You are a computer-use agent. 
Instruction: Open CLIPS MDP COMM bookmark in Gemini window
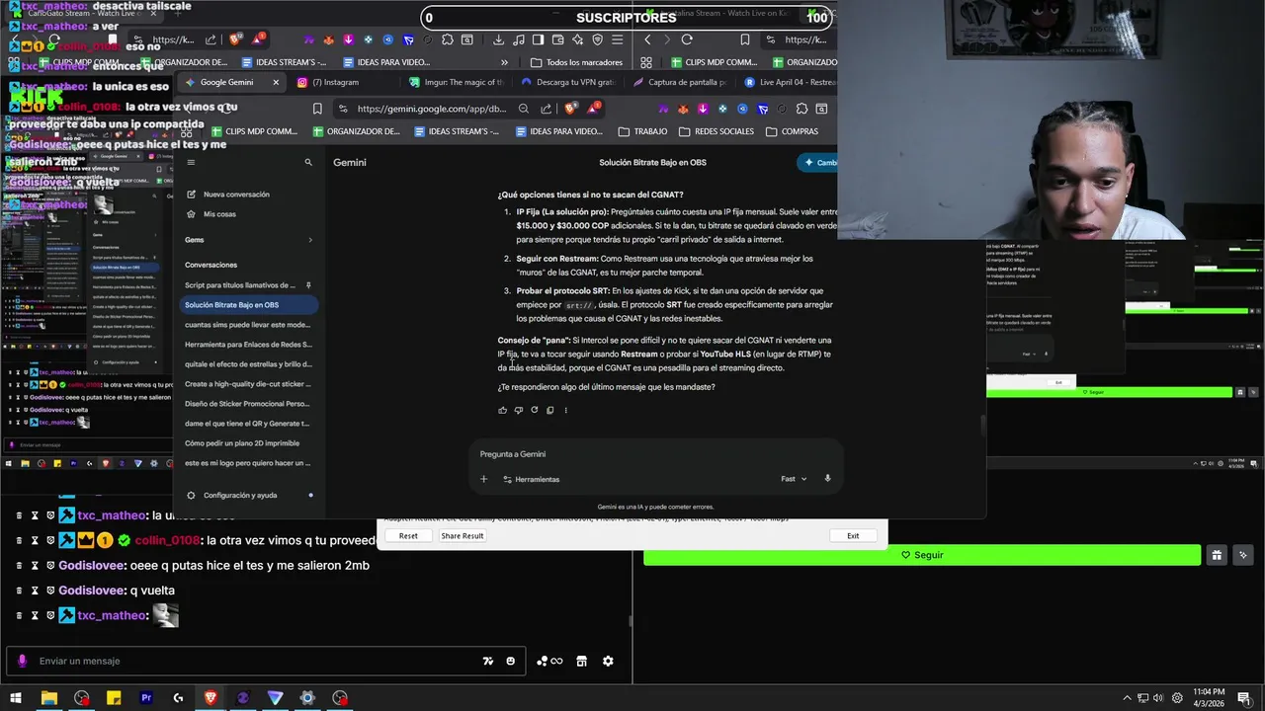tap(253, 131)
